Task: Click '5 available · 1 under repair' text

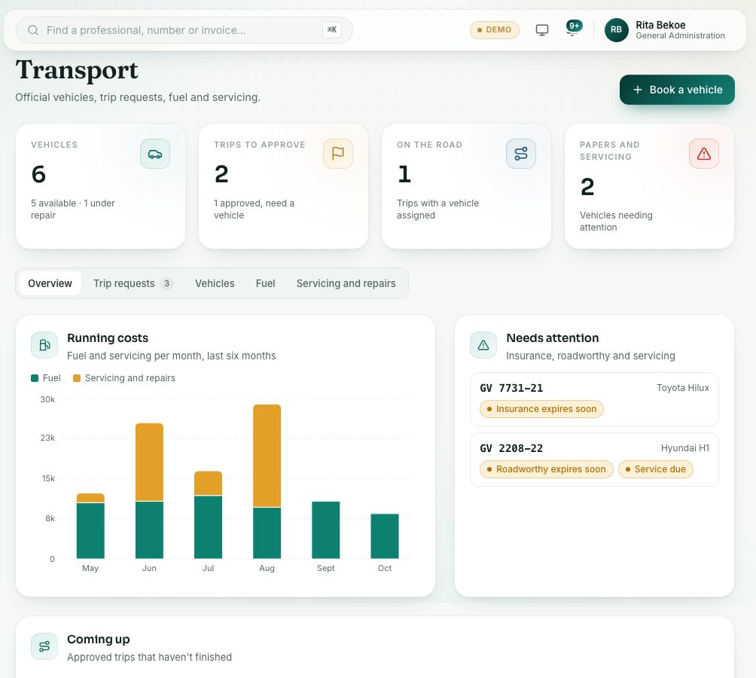Action: [73, 209]
